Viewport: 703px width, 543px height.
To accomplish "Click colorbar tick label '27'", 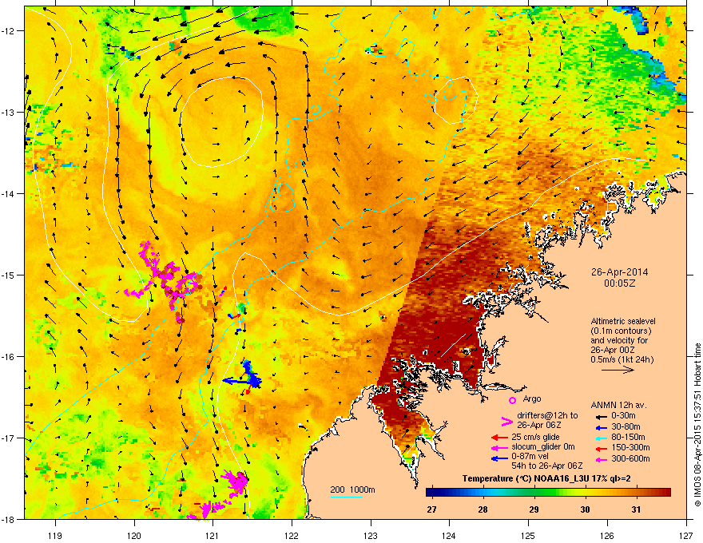I will (431, 509).
